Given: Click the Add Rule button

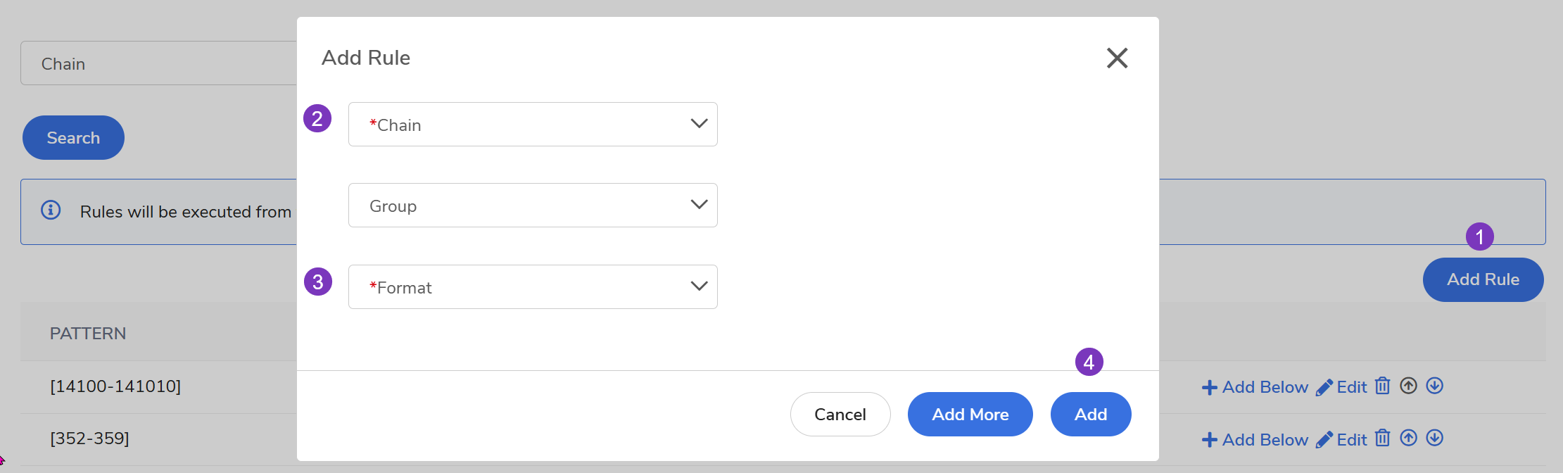Looking at the screenshot, I should (1483, 279).
